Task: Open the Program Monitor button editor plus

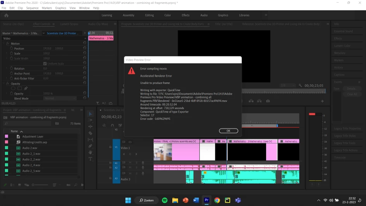Action: click(x=322, y=101)
